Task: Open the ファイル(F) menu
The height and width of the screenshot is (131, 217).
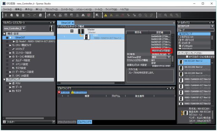Action: (x=7, y=9)
